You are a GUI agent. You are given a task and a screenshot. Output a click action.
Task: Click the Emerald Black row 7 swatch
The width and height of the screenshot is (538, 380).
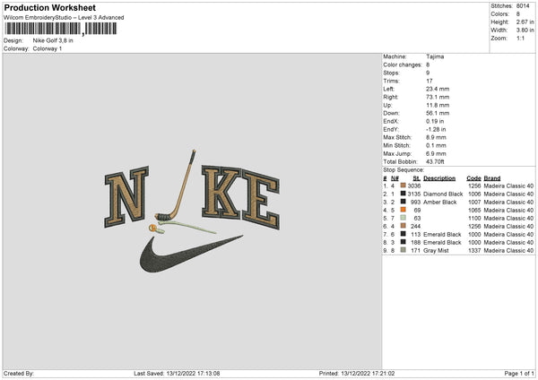click(x=403, y=234)
